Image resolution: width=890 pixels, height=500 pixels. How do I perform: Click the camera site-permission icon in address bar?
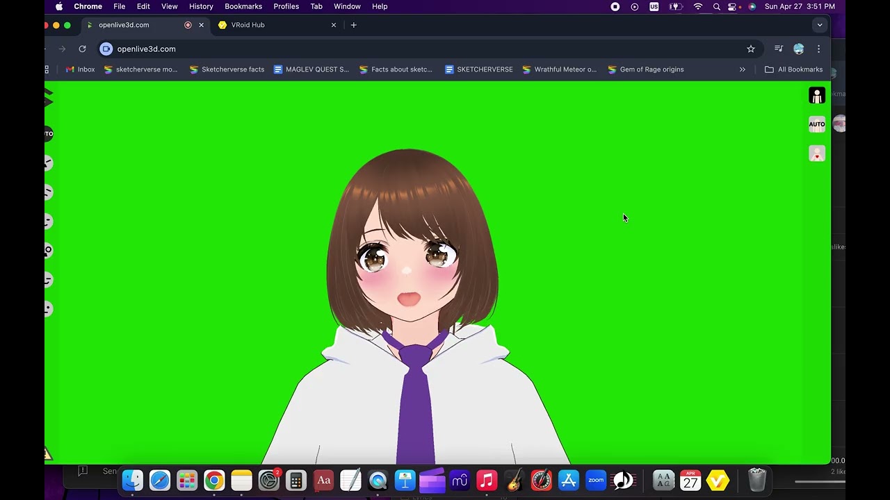pos(106,49)
